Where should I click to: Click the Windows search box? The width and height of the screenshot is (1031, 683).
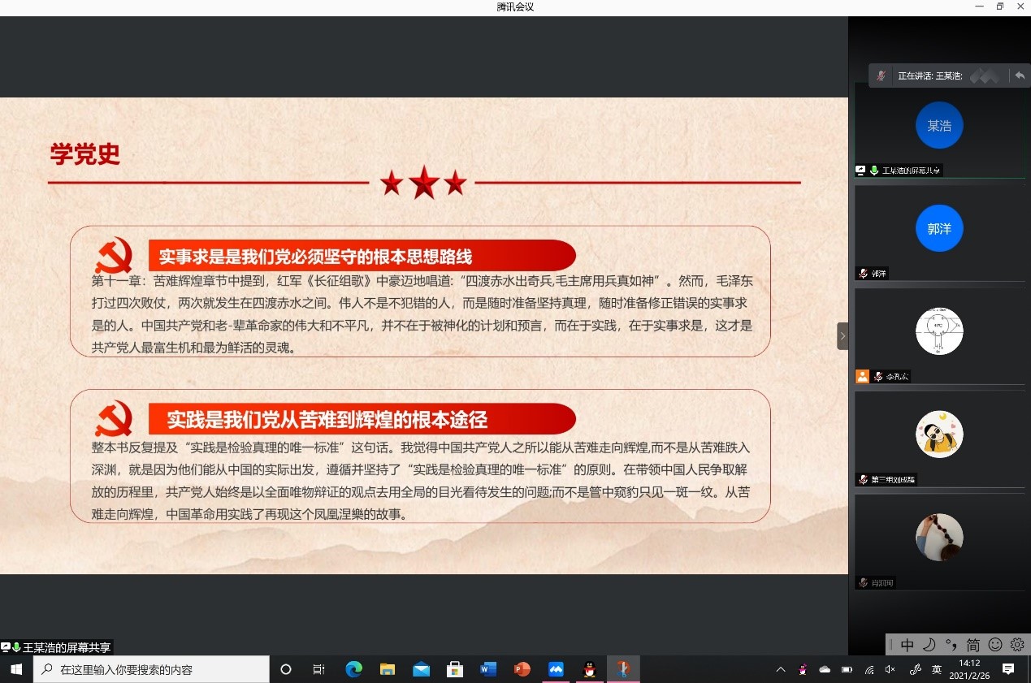point(151,670)
